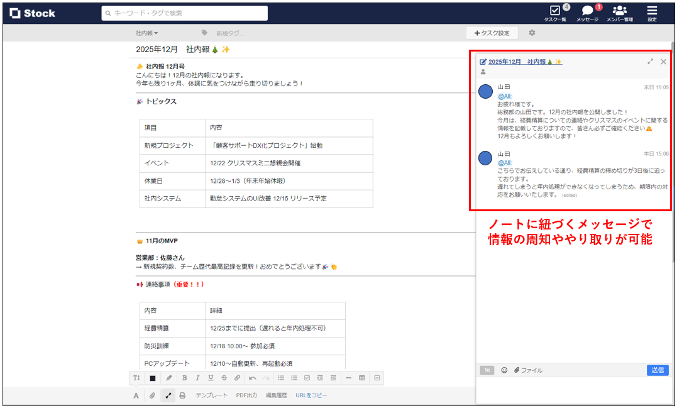Click the paperclip attachment icon
The width and height of the screenshot is (677, 408).
pos(151,395)
